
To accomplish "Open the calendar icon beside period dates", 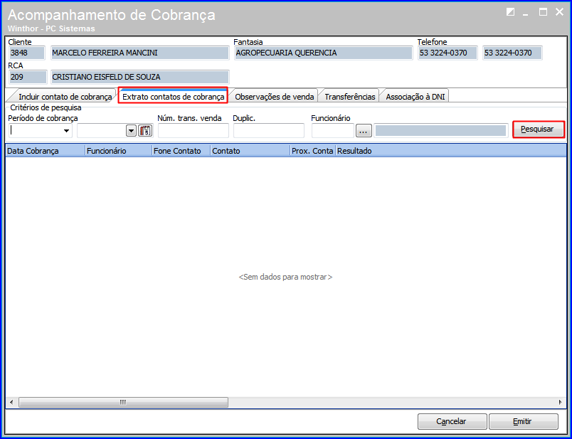I will pos(145,131).
